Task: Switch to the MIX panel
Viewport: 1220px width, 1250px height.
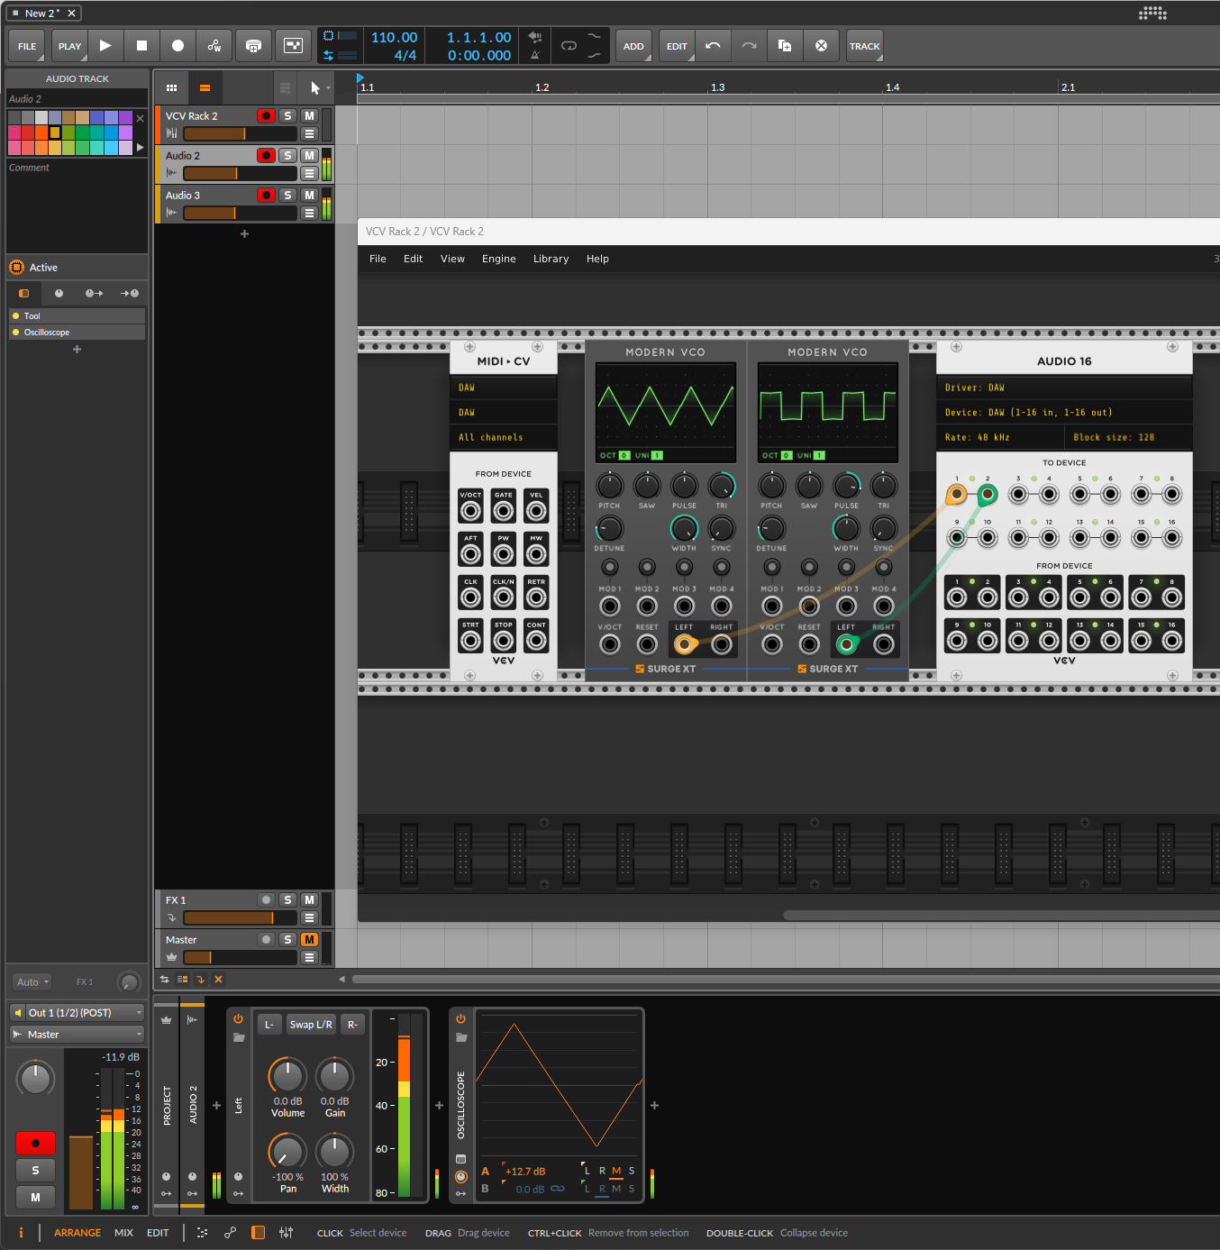Action: pos(123,1233)
